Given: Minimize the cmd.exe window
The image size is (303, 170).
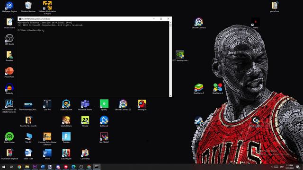Looking at the screenshot, I should tap(154, 19).
